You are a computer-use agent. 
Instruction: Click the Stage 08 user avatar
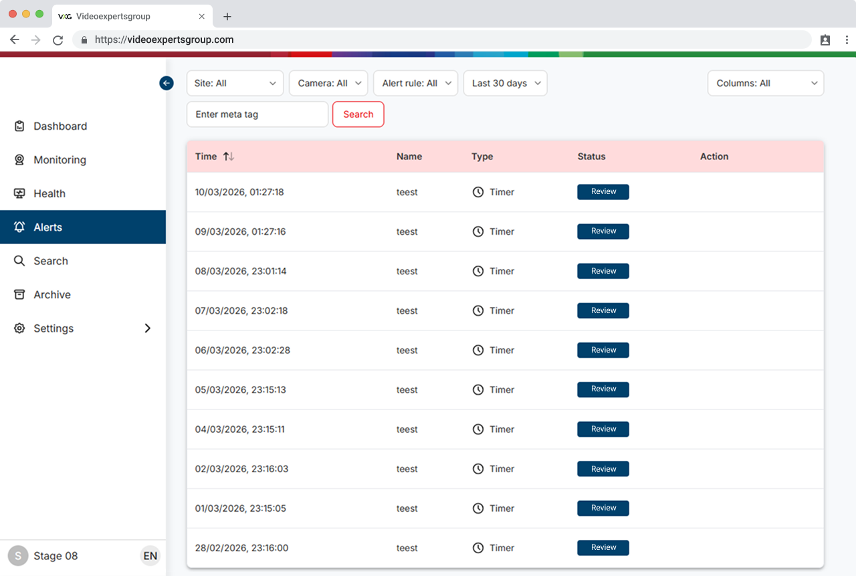pos(18,556)
